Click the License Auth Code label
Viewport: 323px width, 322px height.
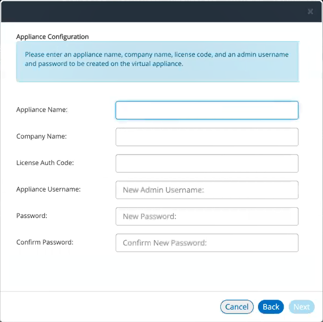45,163
